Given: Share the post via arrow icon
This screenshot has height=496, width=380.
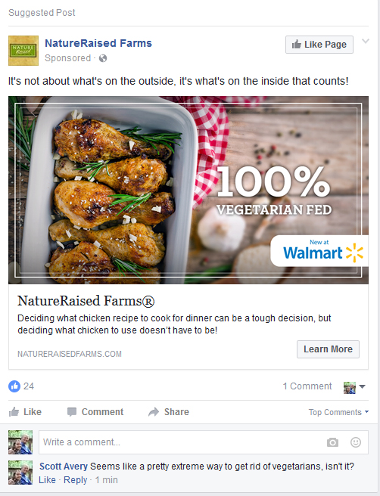Looking at the screenshot, I should click(x=169, y=412).
